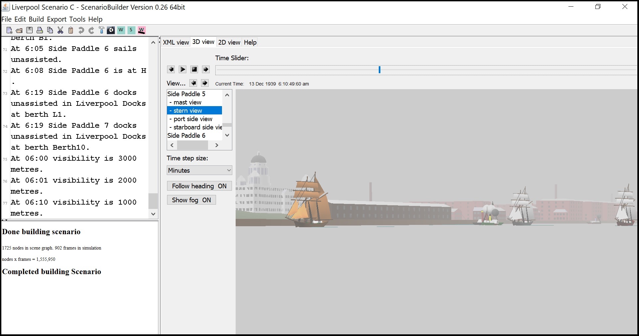Viewport: 639px width, 336px height.
Task: Print the scenario with the printer icon
Action: 40,30
